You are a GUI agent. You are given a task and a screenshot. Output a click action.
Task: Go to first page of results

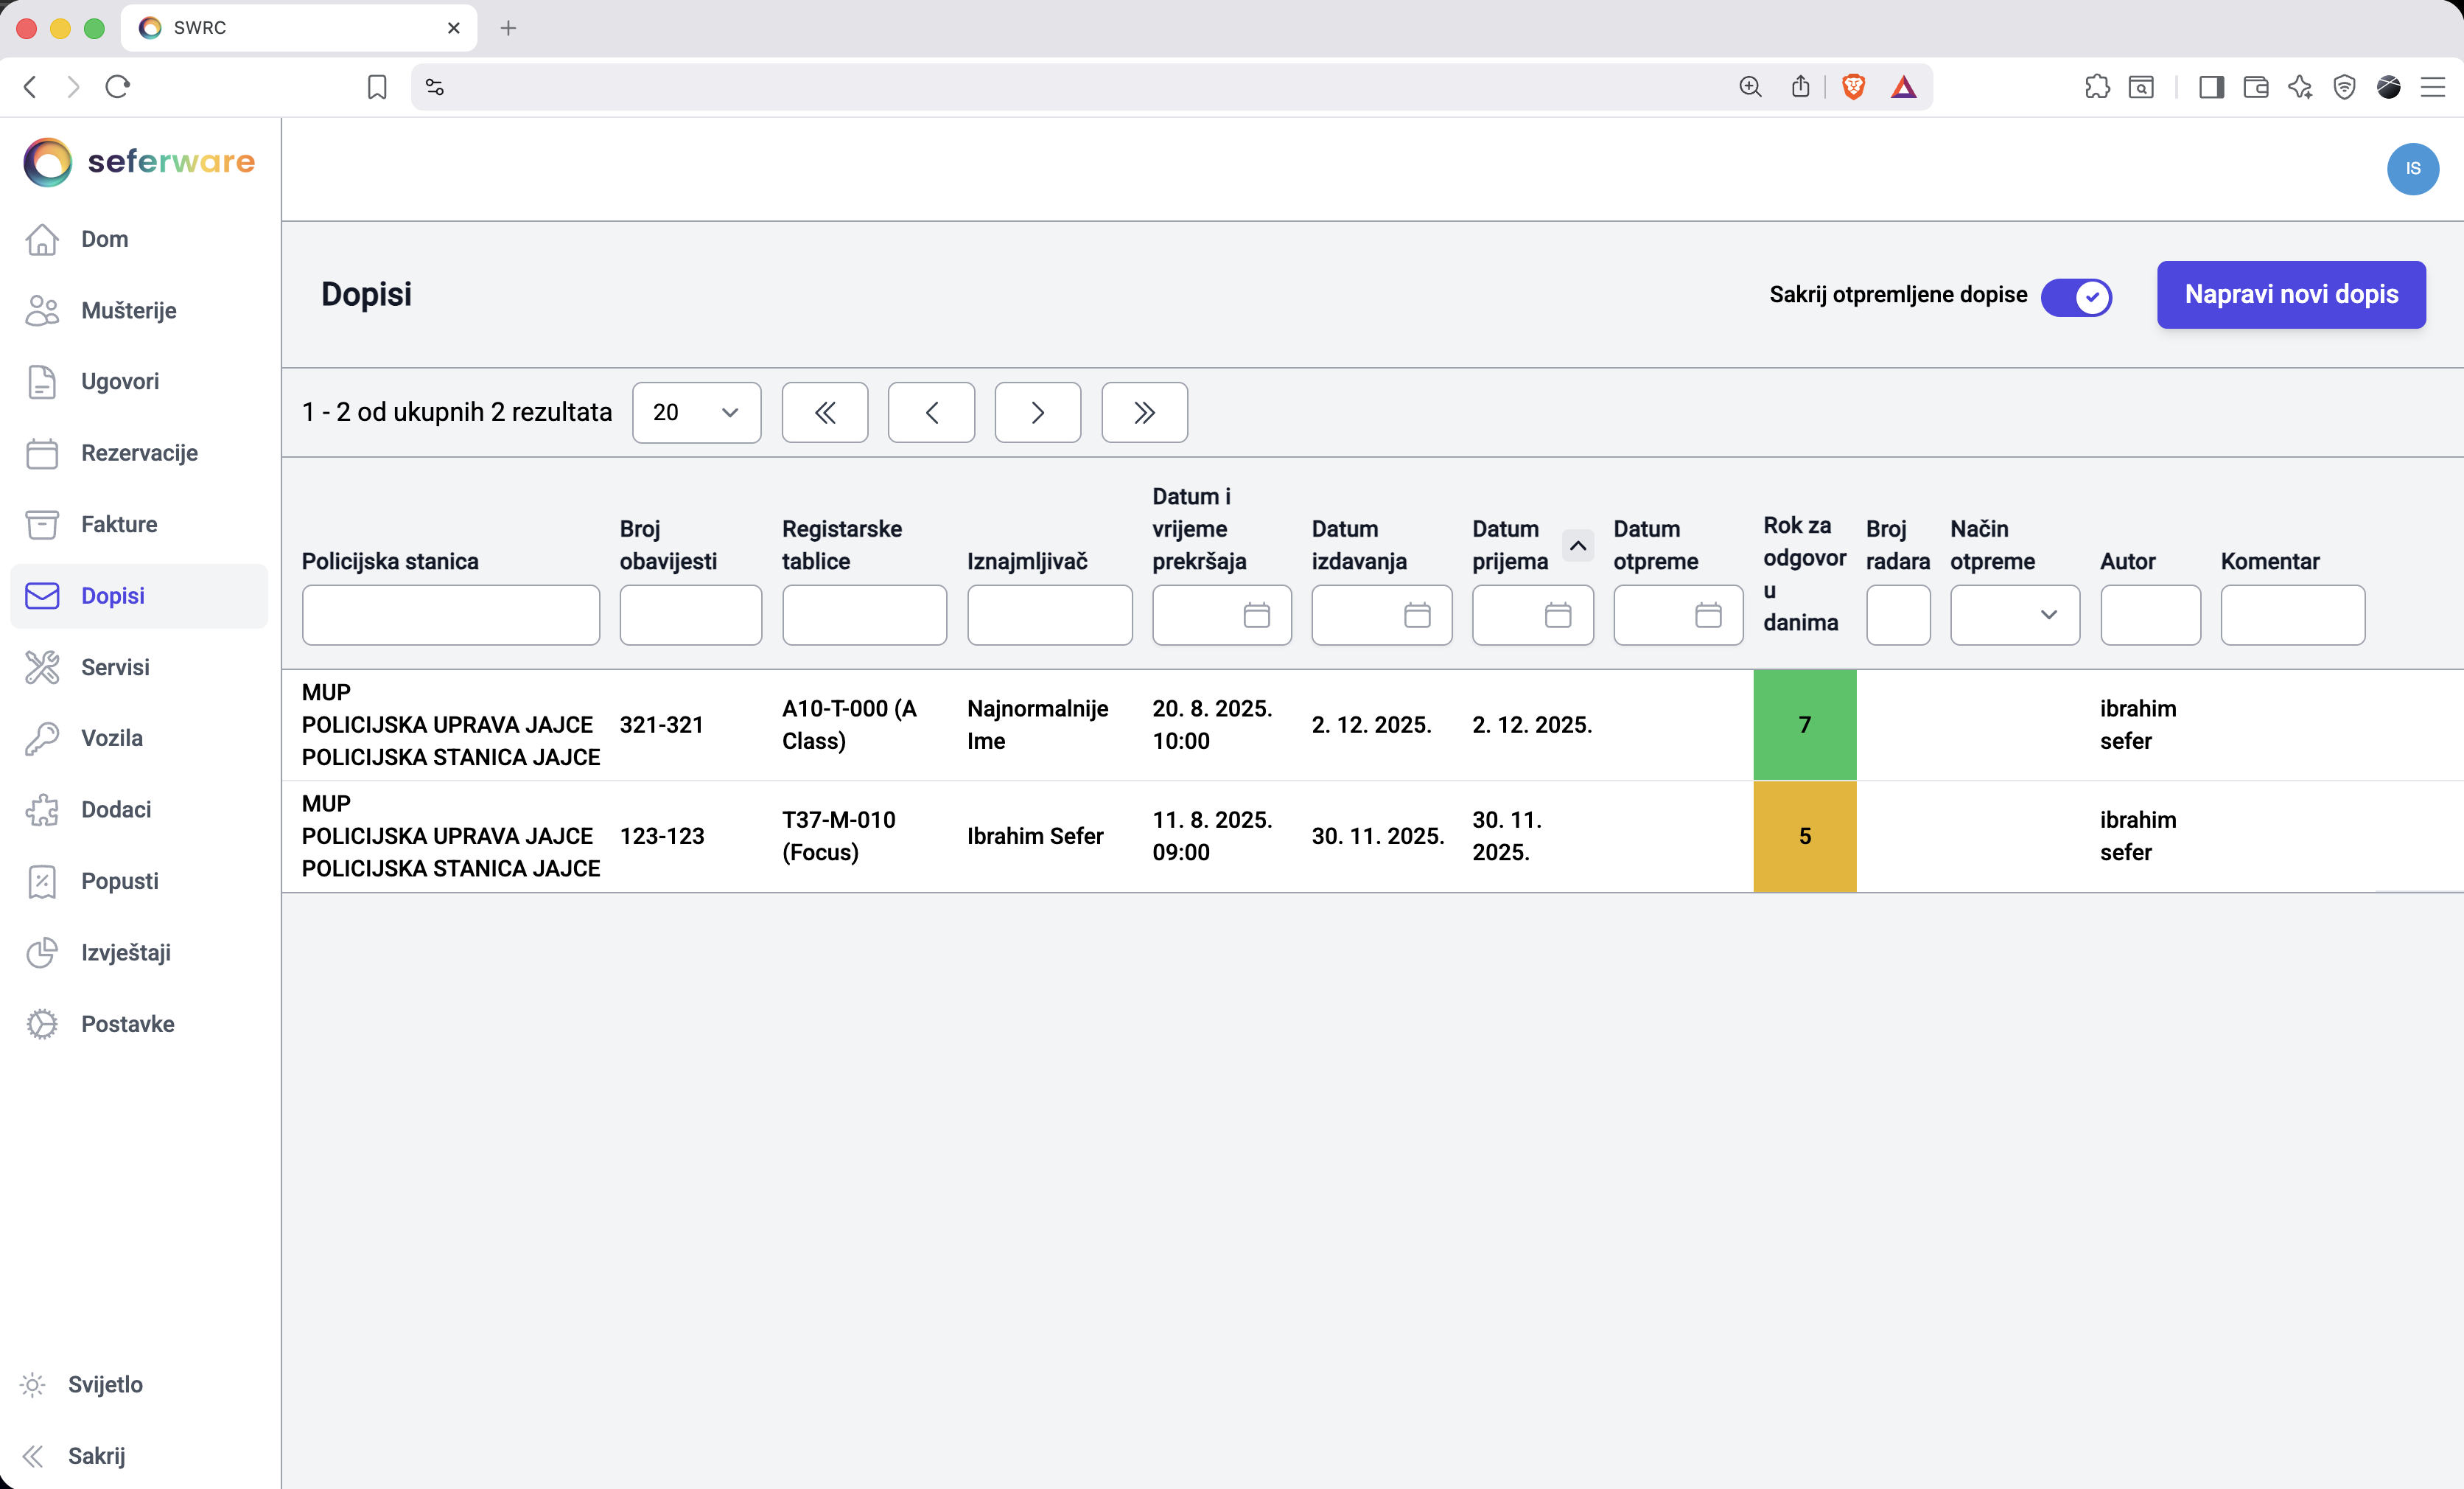tap(824, 412)
